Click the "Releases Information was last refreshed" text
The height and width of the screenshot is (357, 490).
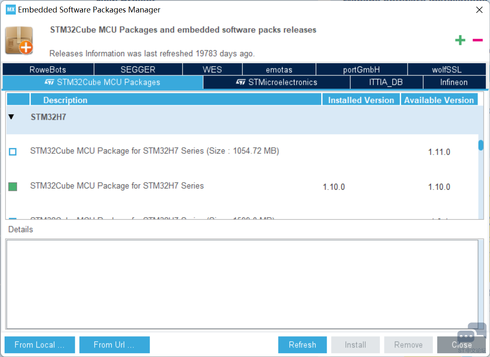[x=152, y=54]
